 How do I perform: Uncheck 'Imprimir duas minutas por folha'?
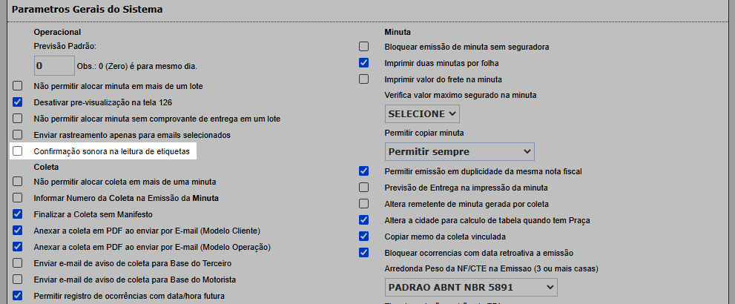point(363,63)
